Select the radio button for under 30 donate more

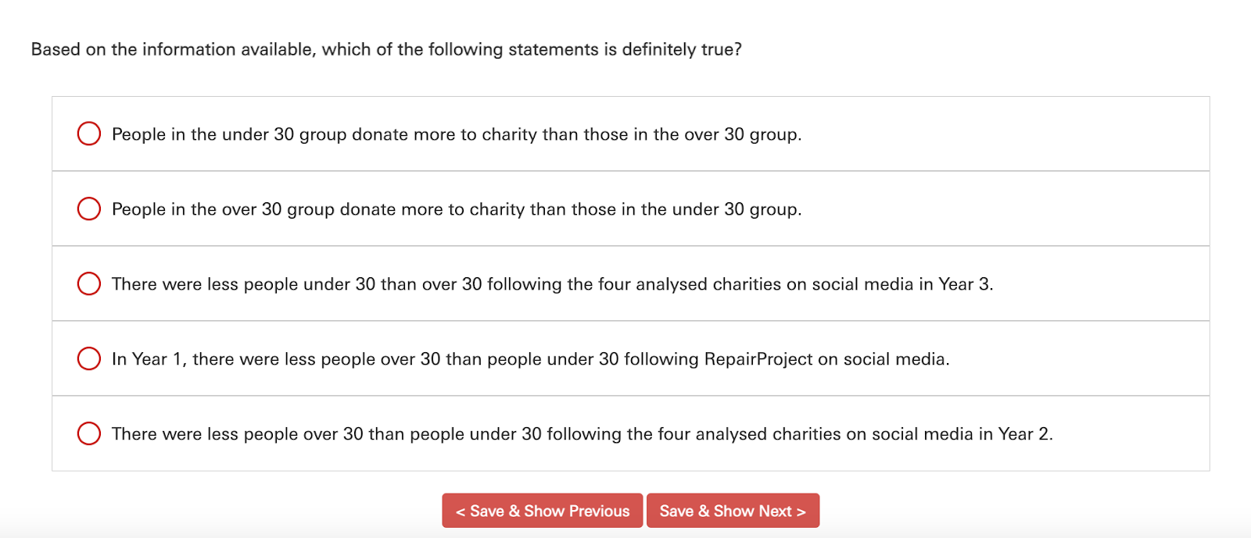coord(89,134)
